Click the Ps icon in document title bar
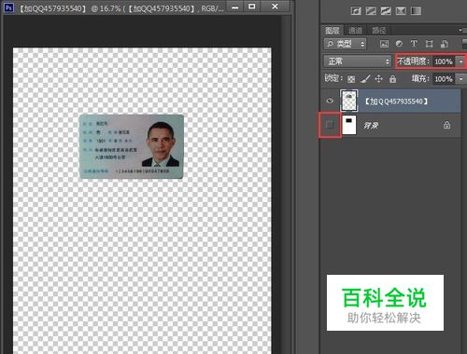467x354 pixels. pyautogui.click(x=8, y=7)
